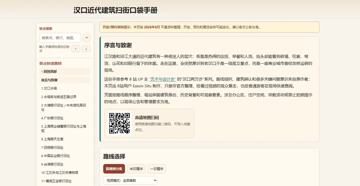This screenshot has width=360, height=186.
Task: Jump to 1 汉口水塔
Action: 65,88
